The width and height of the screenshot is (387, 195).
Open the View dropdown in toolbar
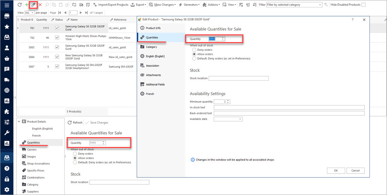pos(230,5)
